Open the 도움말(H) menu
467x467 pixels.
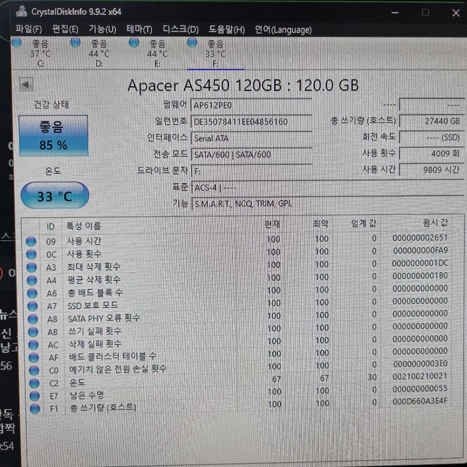coord(227,29)
